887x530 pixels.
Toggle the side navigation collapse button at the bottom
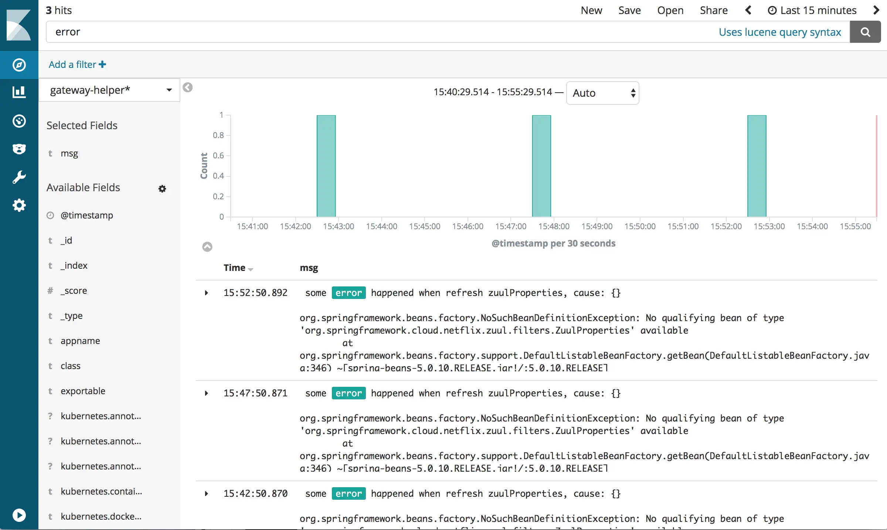pyautogui.click(x=19, y=515)
